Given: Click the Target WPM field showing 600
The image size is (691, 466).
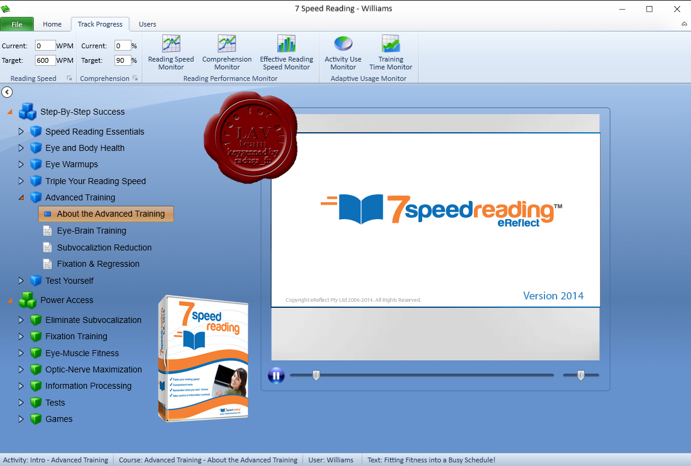Looking at the screenshot, I should tap(45, 60).
